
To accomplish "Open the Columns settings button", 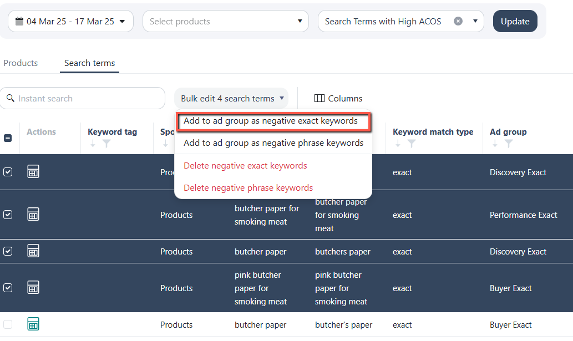I will (x=338, y=98).
